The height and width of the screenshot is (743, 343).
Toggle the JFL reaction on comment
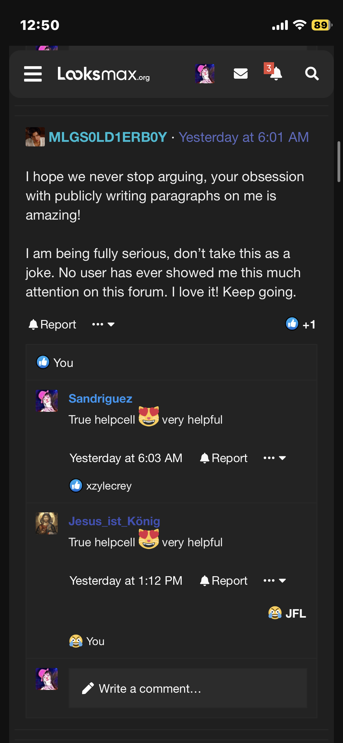coord(287,613)
